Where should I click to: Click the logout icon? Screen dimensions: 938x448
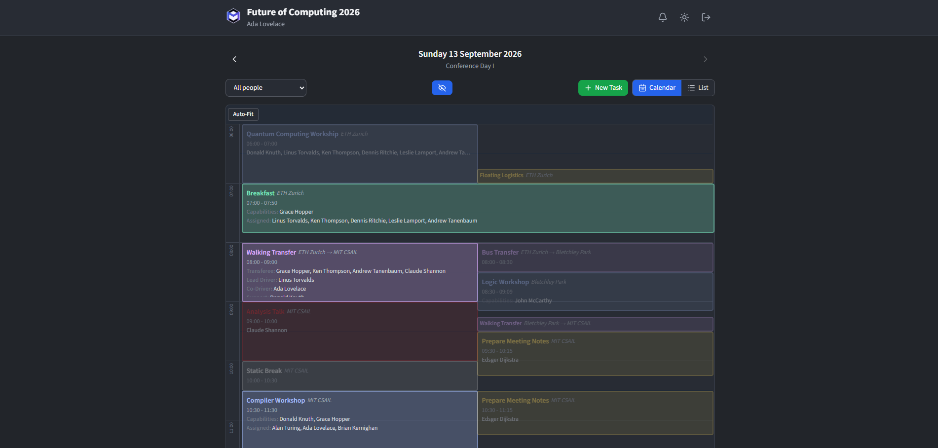pyautogui.click(x=706, y=17)
